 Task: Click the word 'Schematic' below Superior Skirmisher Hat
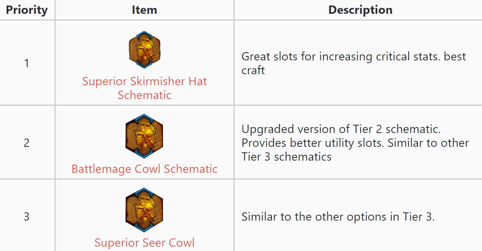tap(144, 95)
